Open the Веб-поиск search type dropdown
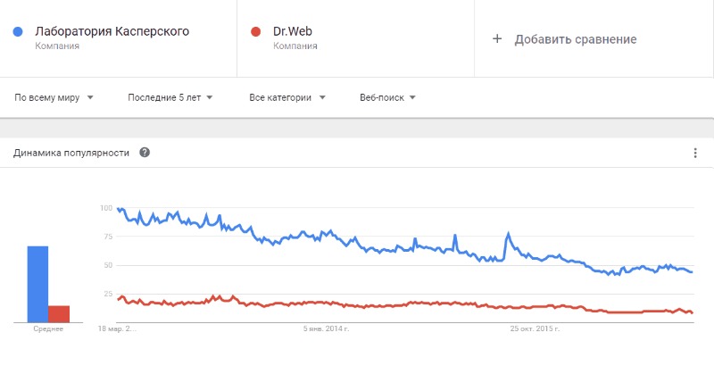 pos(387,97)
